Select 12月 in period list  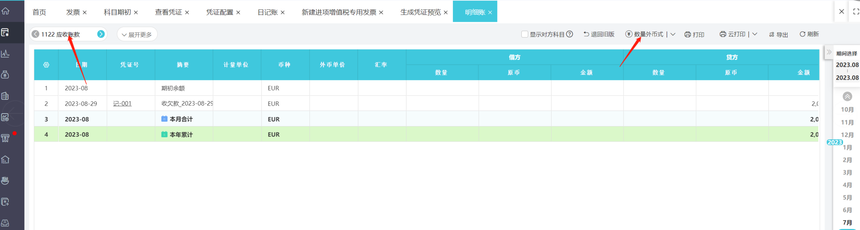[847, 135]
